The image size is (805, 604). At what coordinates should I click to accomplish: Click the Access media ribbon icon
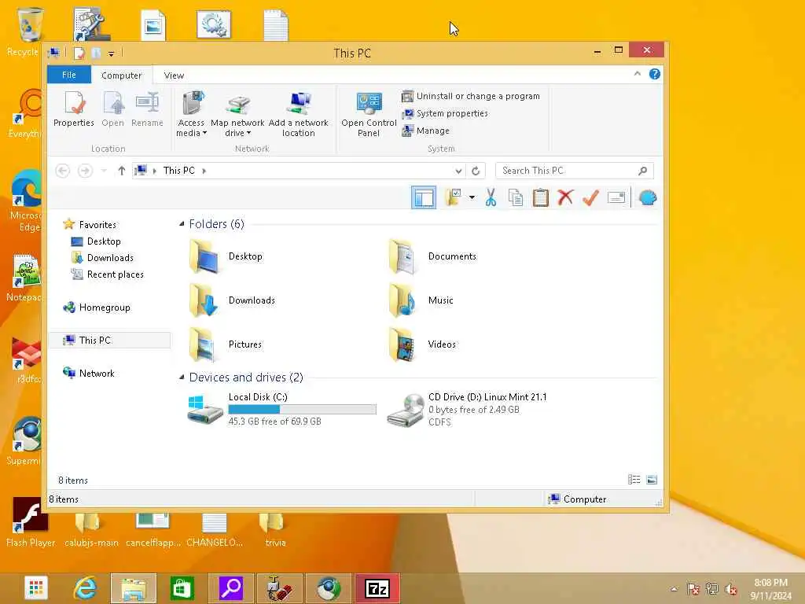[192, 114]
